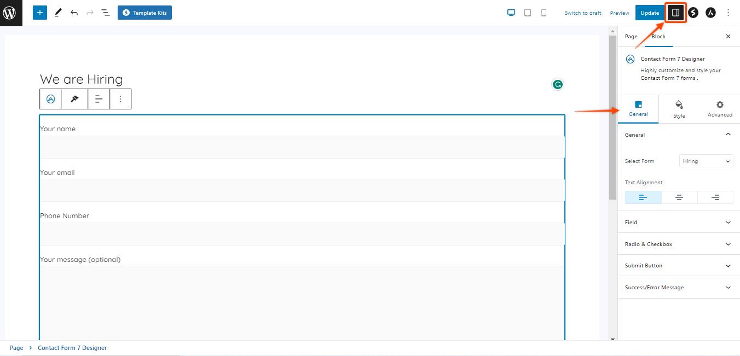
Task: Open the Page tab in sidebar
Action: tap(631, 37)
